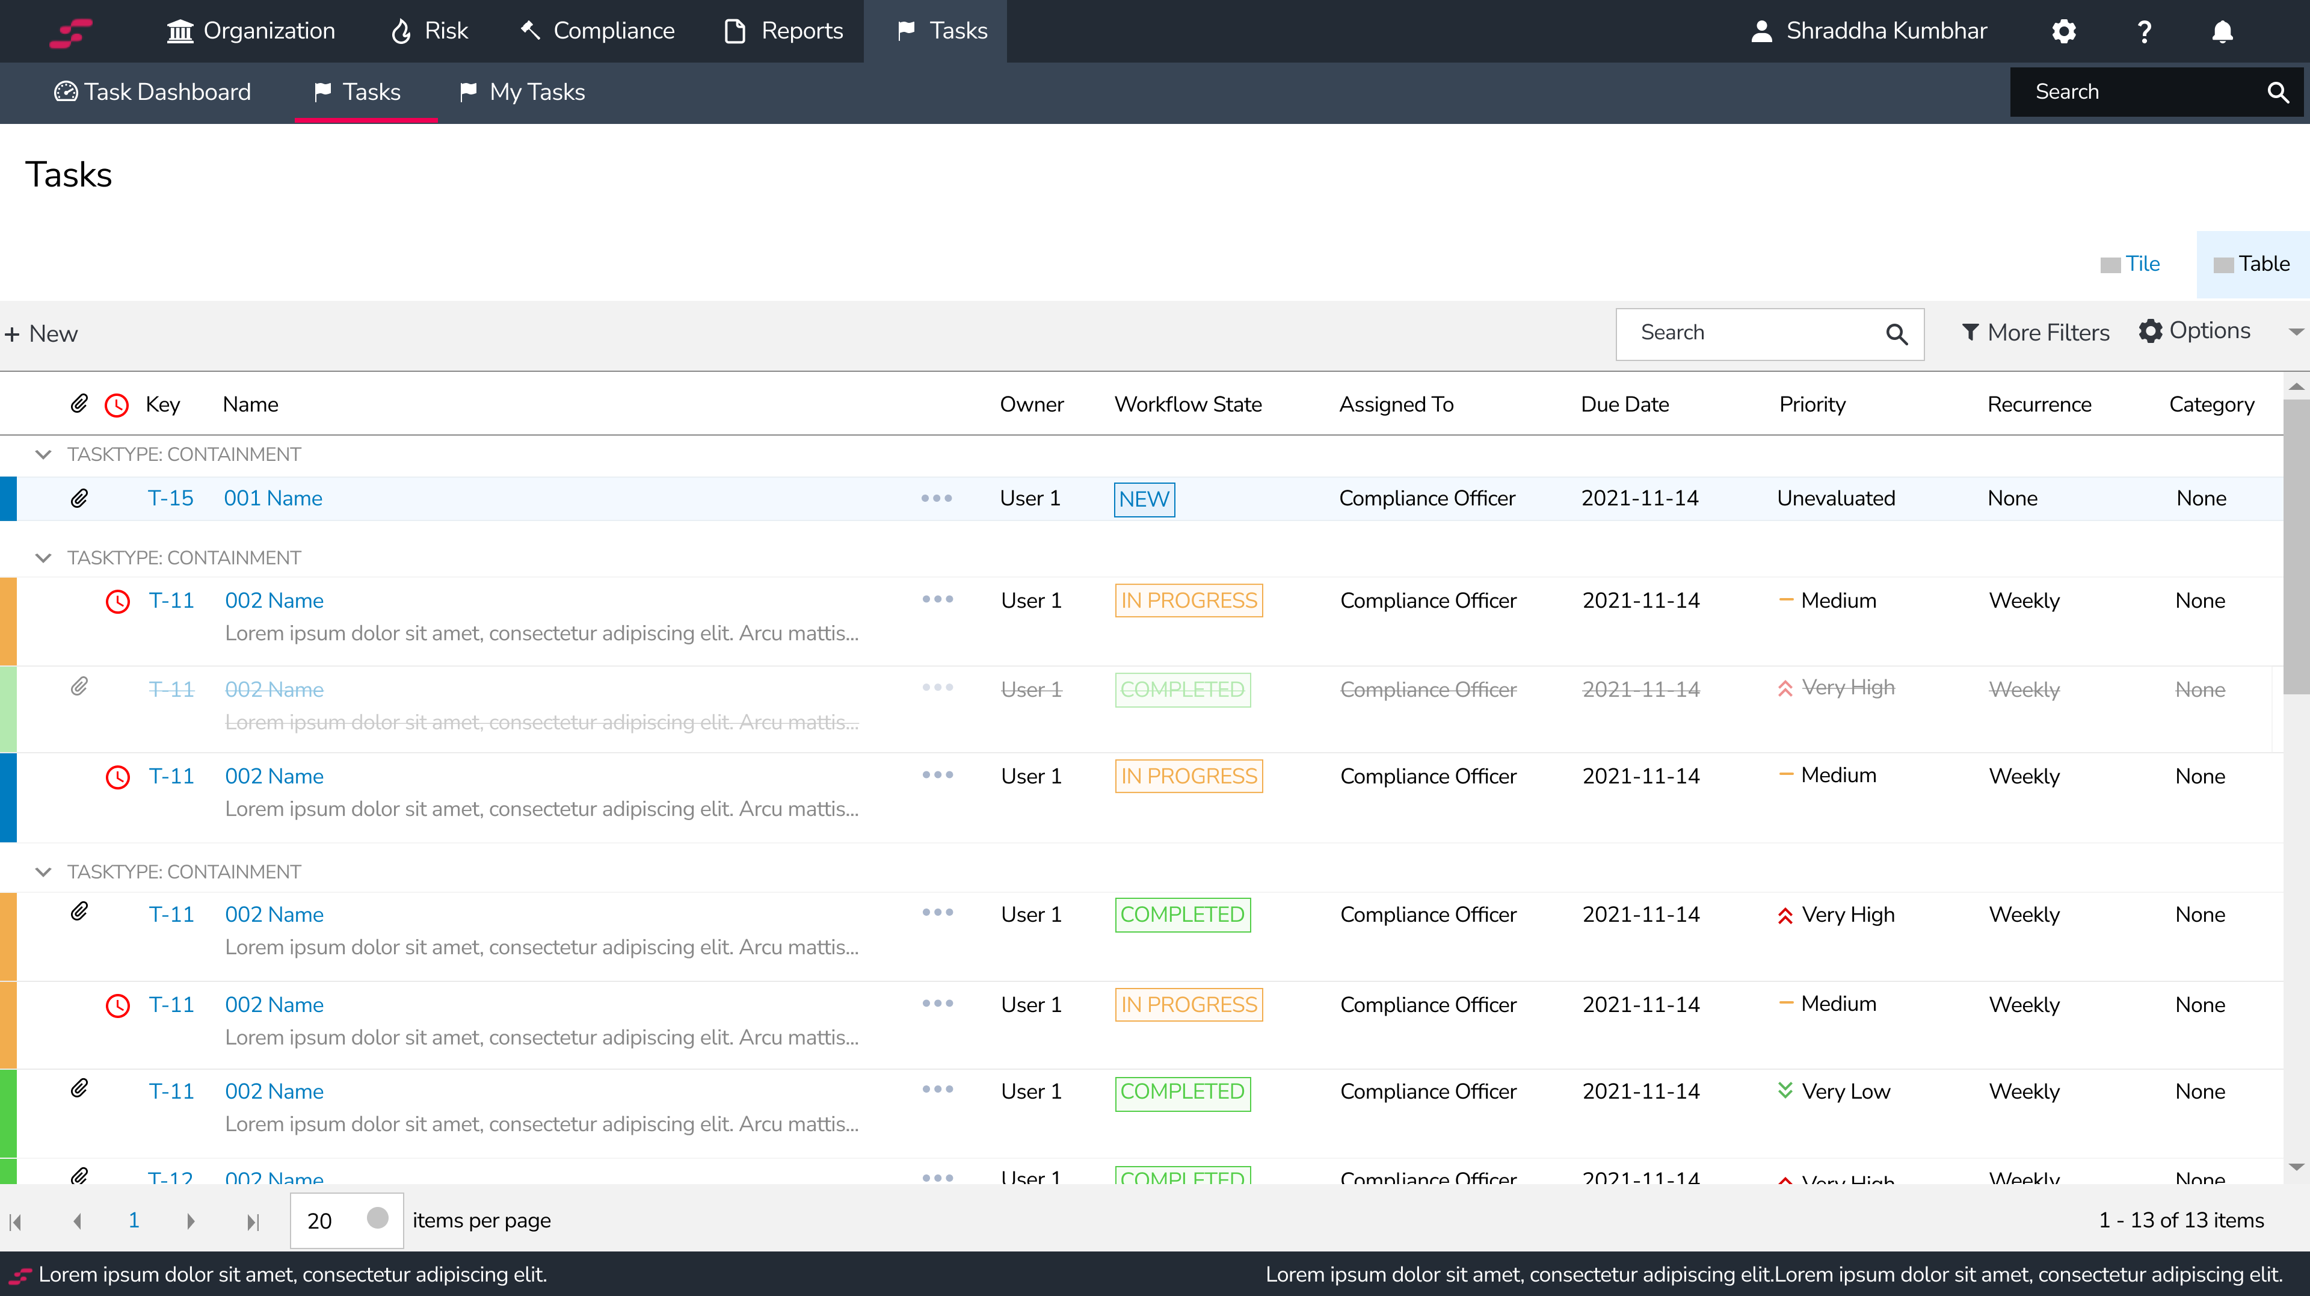Click the app logo in top left
The width and height of the screenshot is (2310, 1296).
coord(71,32)
